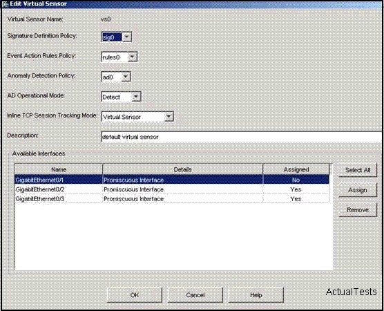Click the Details column header
Screen dimensions: 384x311
(x=183, y=169)
